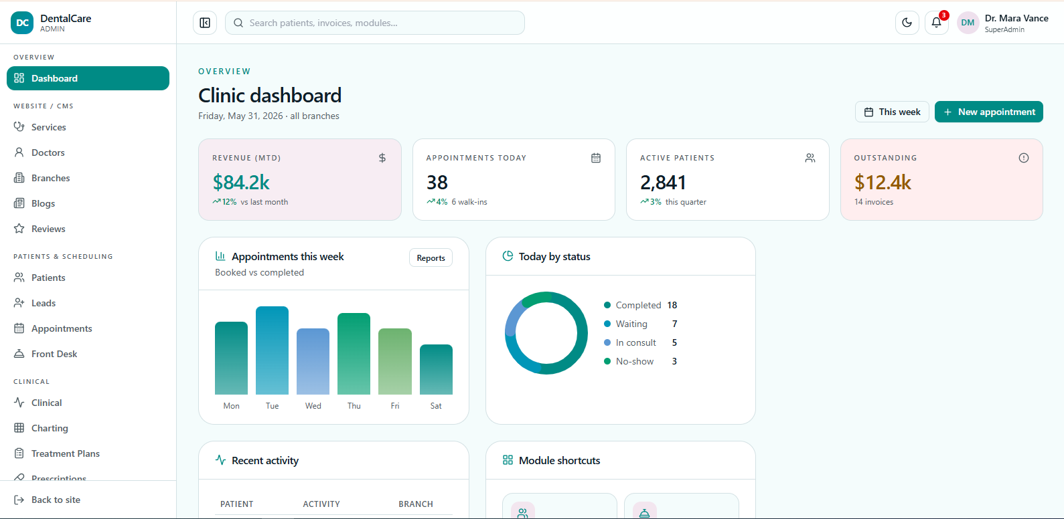Open the Leads menu item

click(88, 303)
